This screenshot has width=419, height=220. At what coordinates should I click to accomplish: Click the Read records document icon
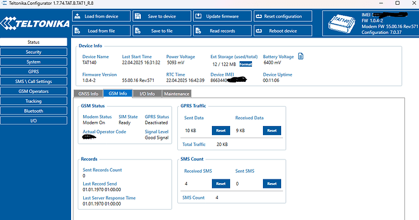(199, 31)
